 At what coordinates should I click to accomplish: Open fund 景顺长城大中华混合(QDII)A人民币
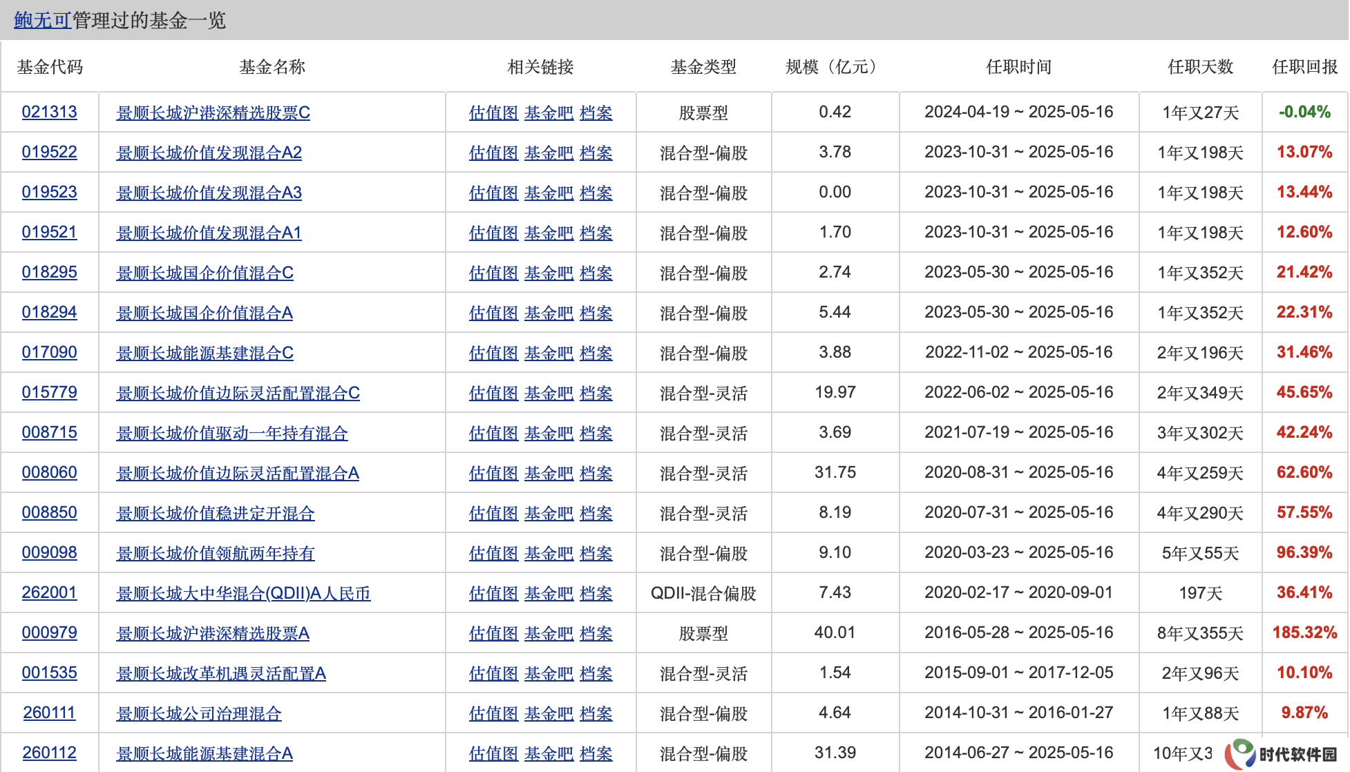click(244, 593)
